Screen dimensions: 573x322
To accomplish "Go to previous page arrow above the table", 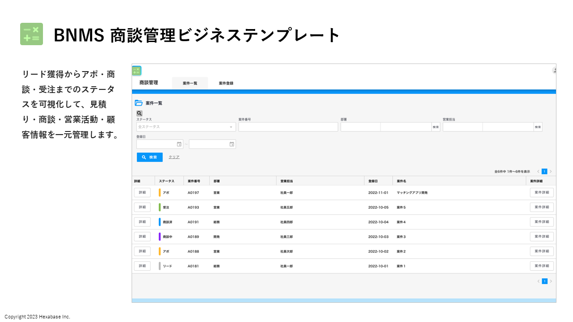I will (x=538, y=171).
